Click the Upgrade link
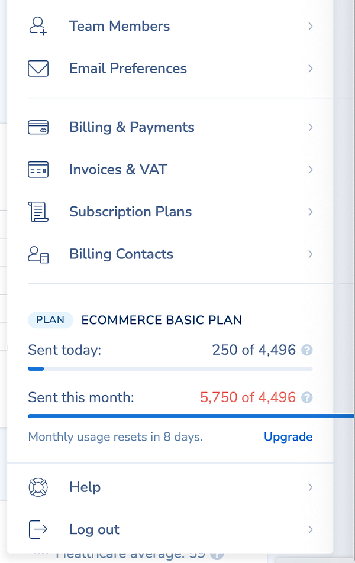 288,436
